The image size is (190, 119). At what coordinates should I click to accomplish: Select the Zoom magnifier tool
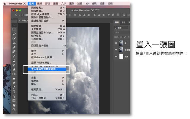click(14, 109)
